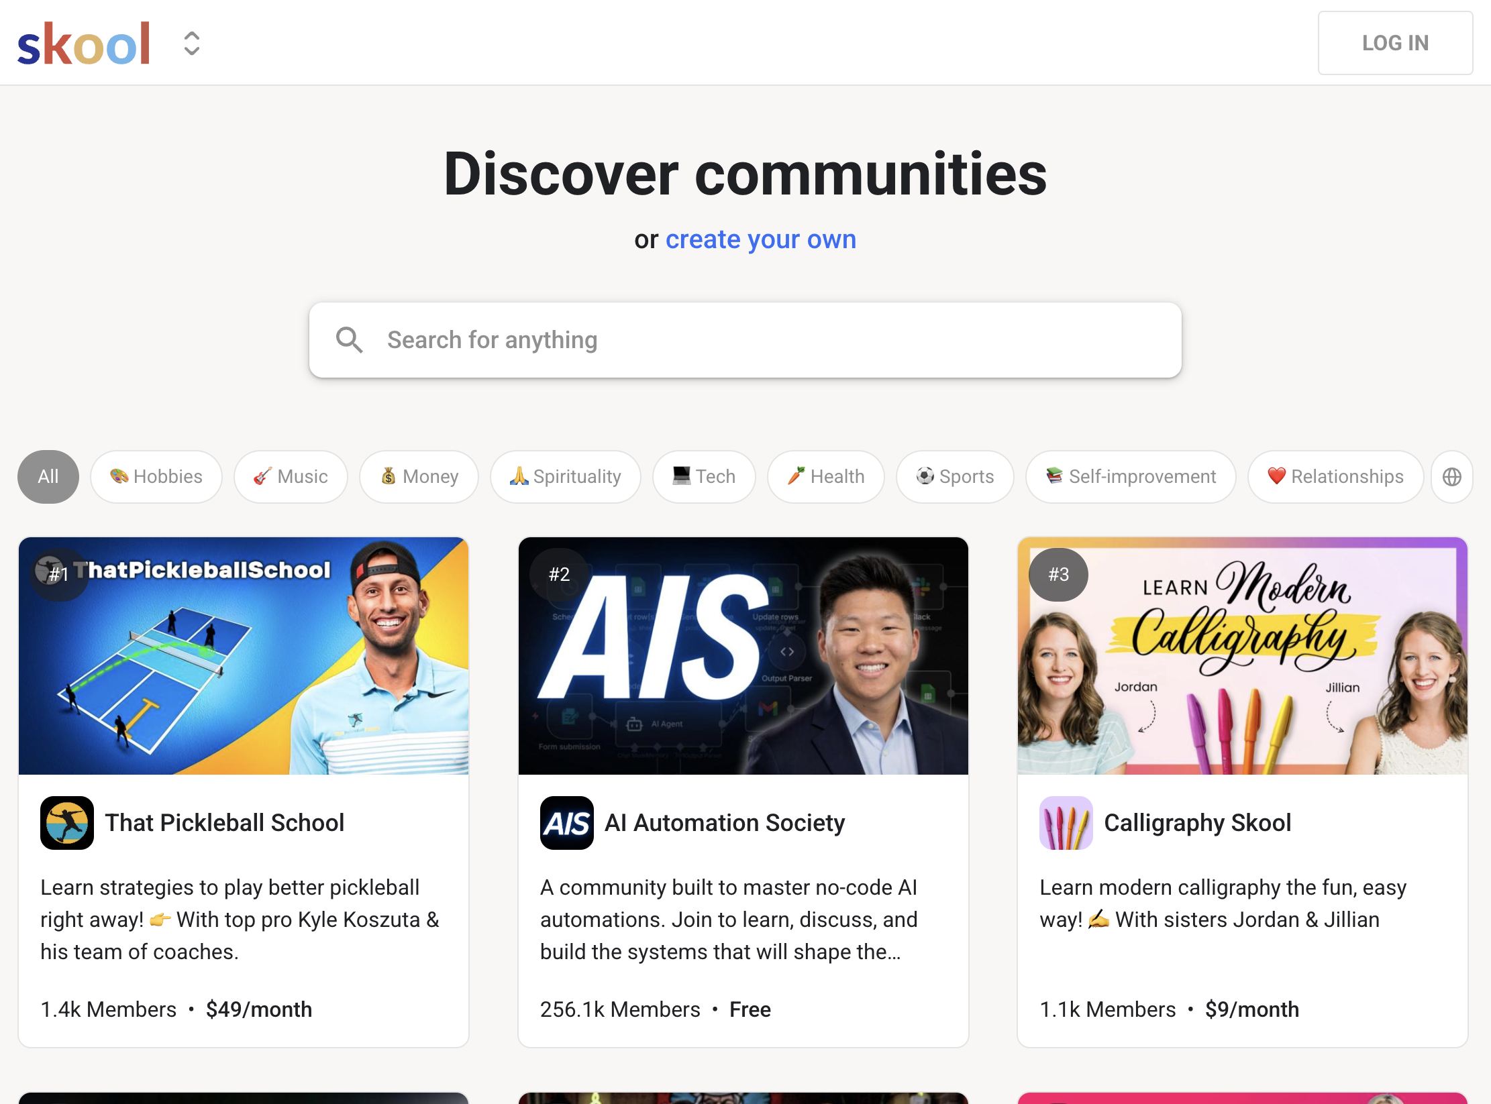Select the Sports filter chip
This screenshot has height=1104, width=1491.
point(955,477)
